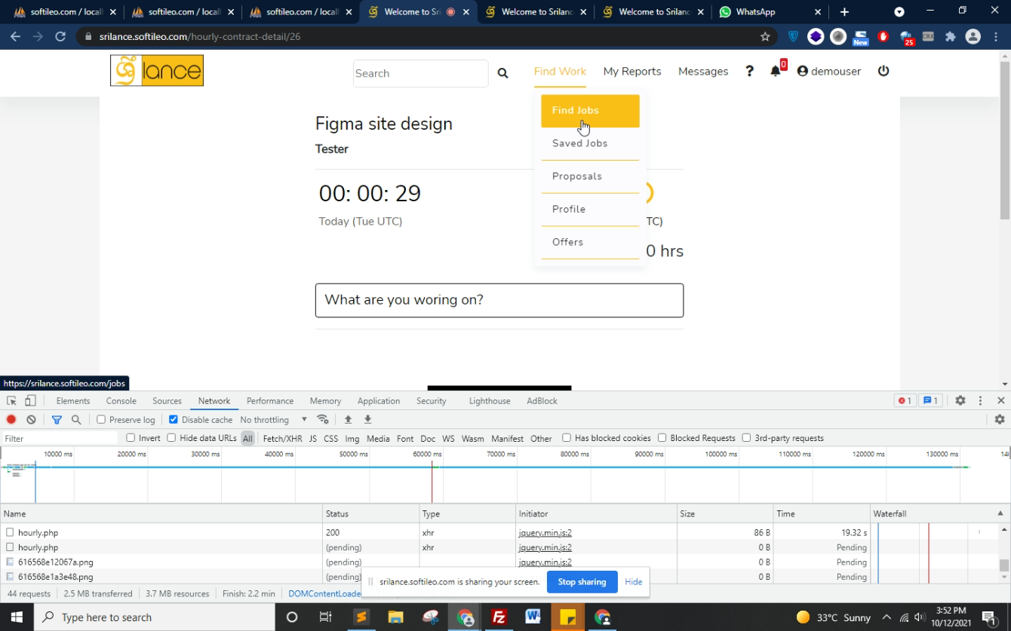Screen dimensions: 1011x631
Task: Switch to the Console tab
Action: click(x=121, y=401)
